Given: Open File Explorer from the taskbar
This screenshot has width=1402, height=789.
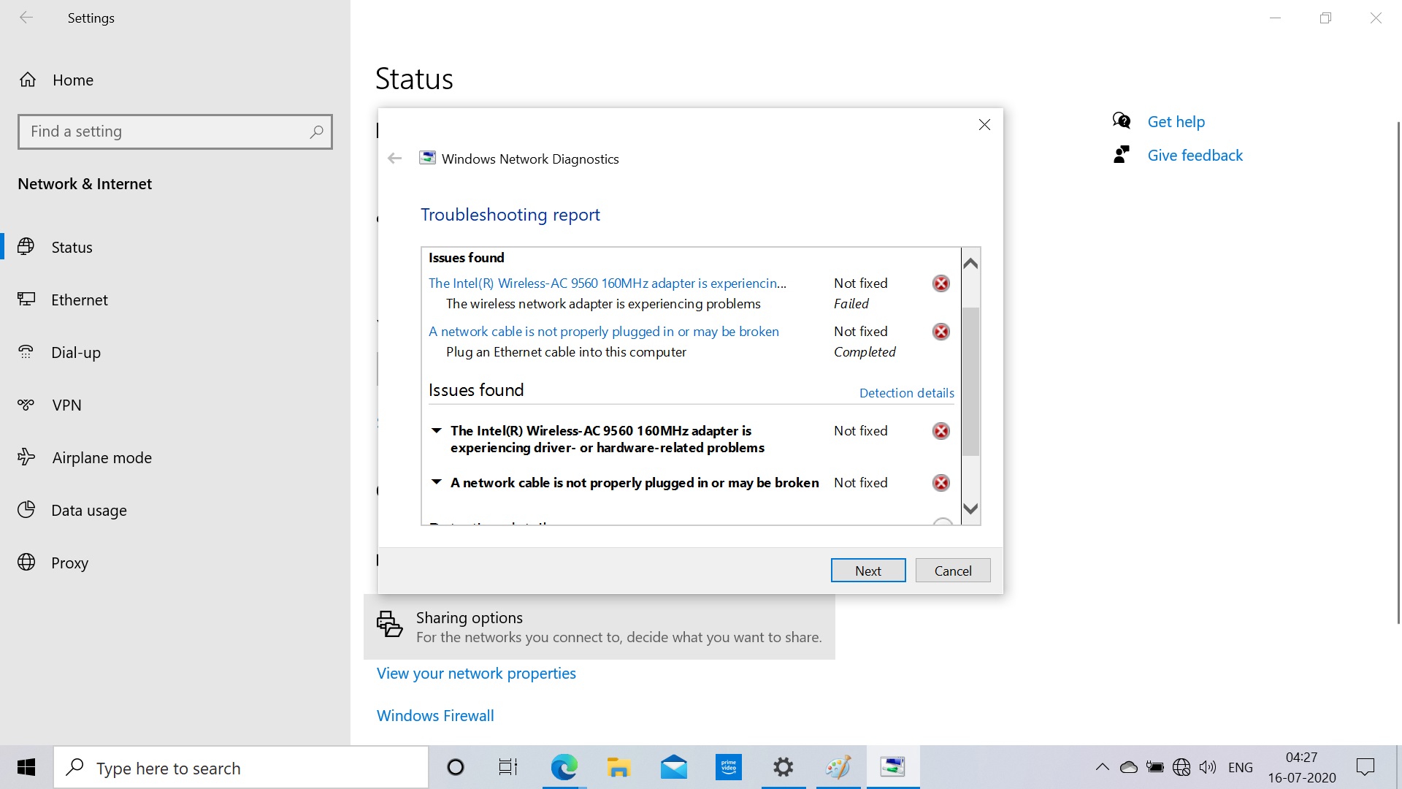Looking at the screenshot, I should 618,767.
